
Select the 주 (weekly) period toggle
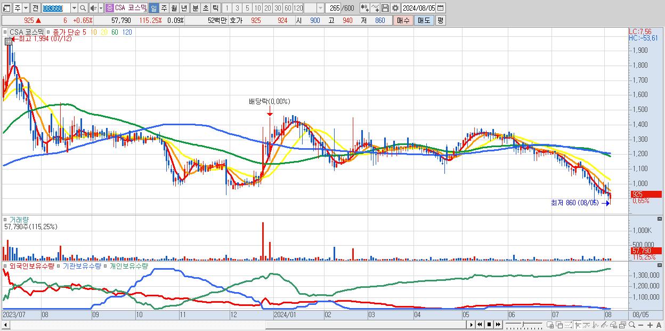[164, 8]
